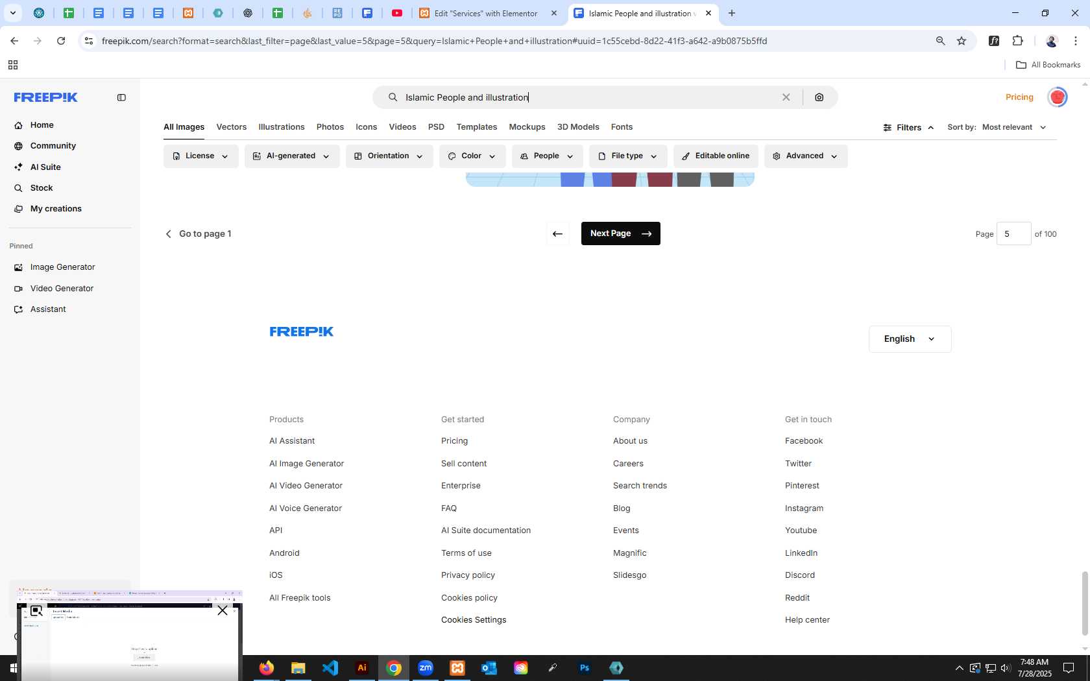Close the Islamic People browser tab
This screenshot has width=1090, height=681.
click(x=708, y=13)
